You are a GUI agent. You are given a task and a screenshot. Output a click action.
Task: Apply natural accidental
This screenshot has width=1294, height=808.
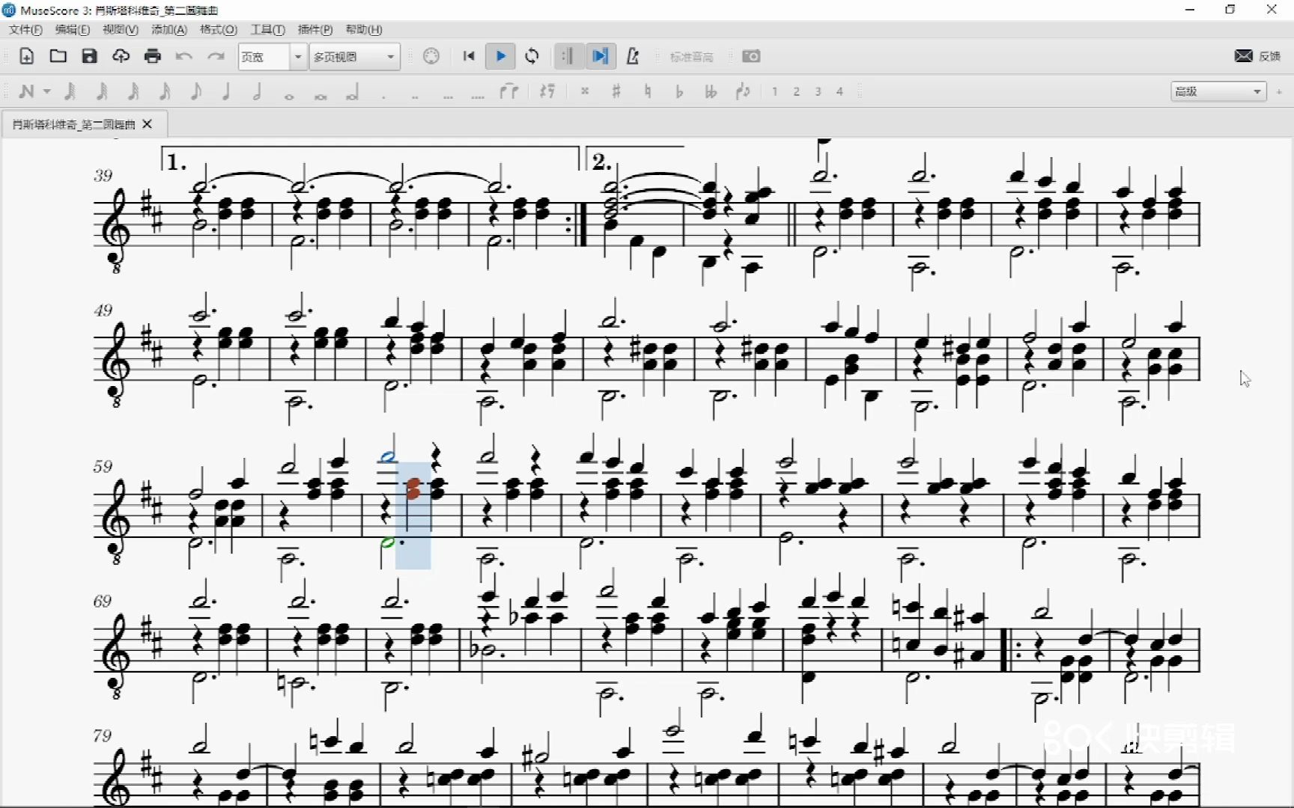(648, 91)
